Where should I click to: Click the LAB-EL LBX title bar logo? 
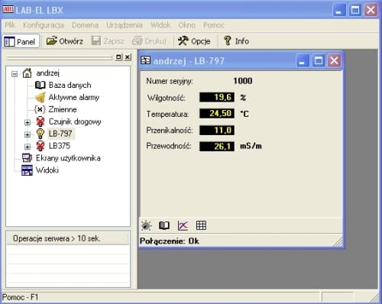pos(8,10)
